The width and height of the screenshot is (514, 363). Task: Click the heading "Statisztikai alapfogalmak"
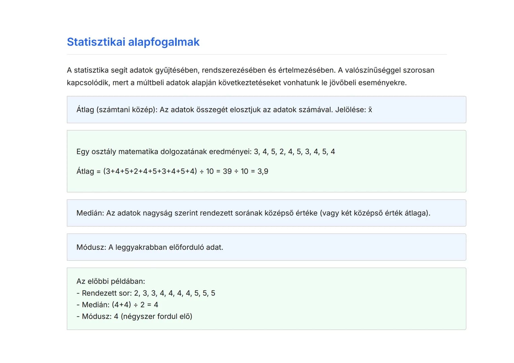click(x=133, y=42)
